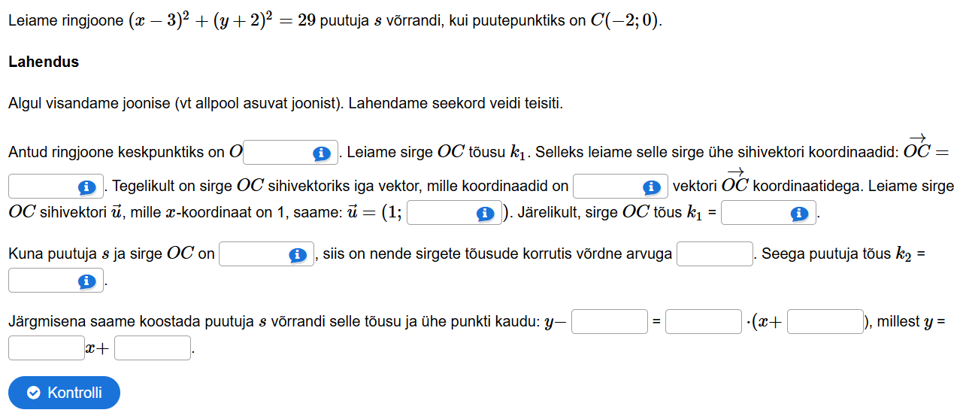This screenshot has height=419, width=963.
Task: Click info icon in slope k₂ field
Action: point(87,282)
